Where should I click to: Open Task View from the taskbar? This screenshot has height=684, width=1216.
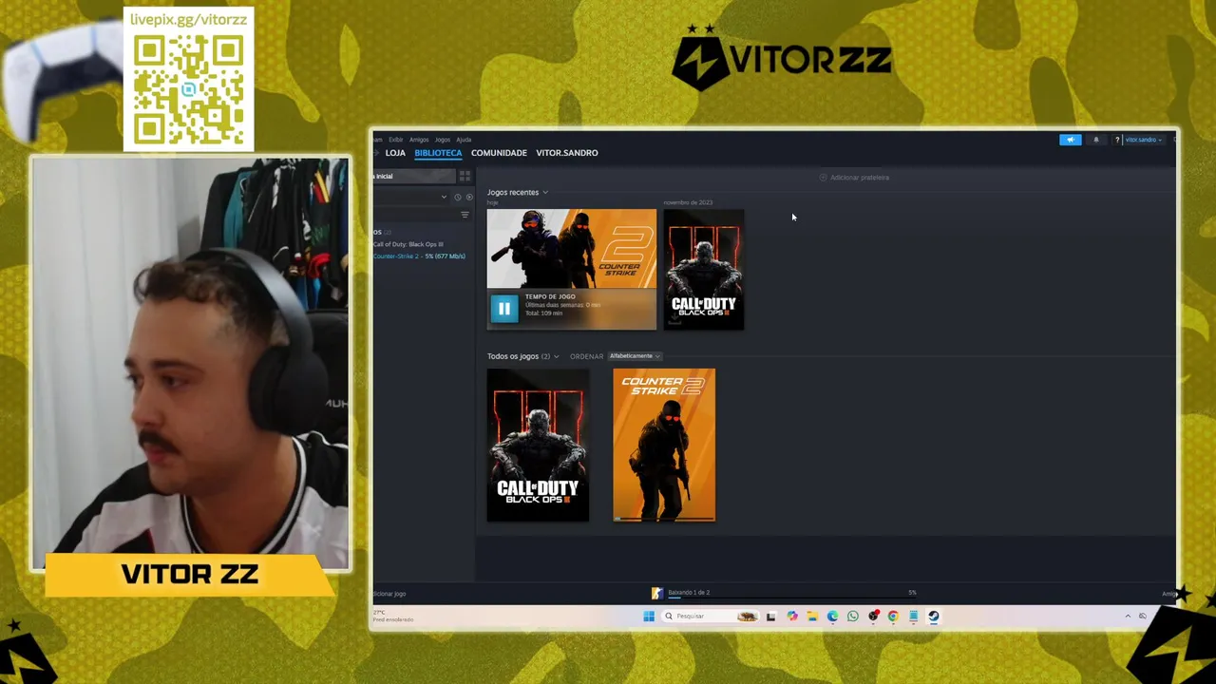[x=770, y=617]
